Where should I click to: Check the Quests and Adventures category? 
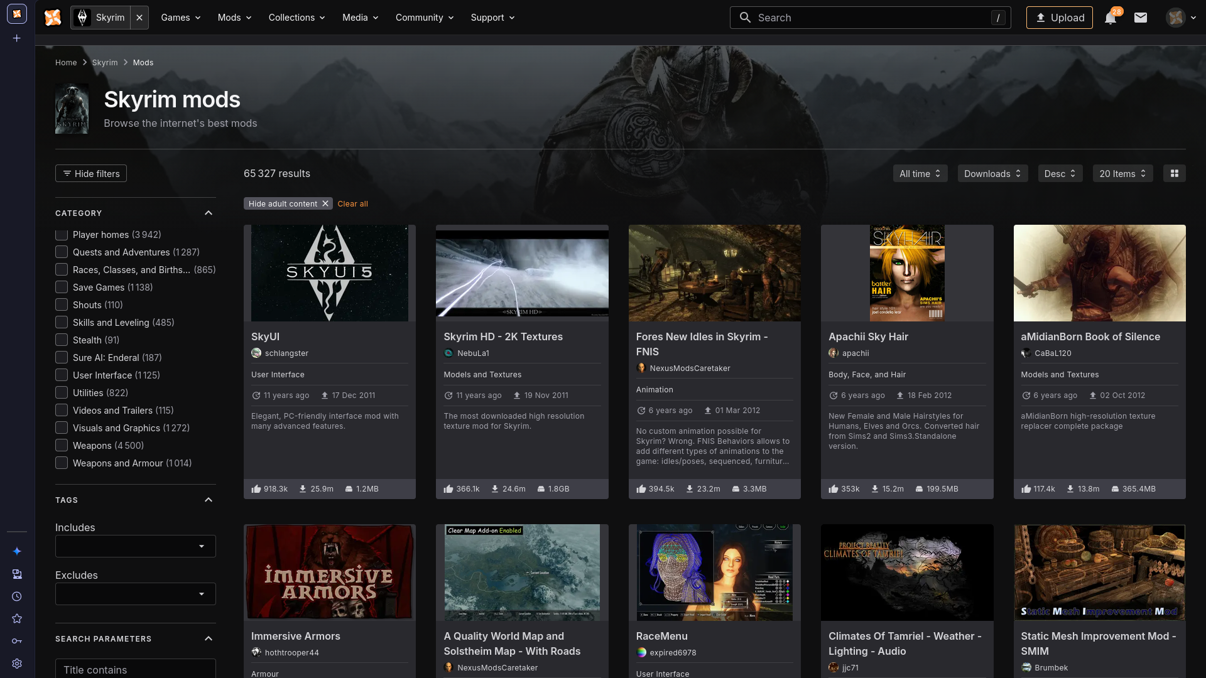62,252
